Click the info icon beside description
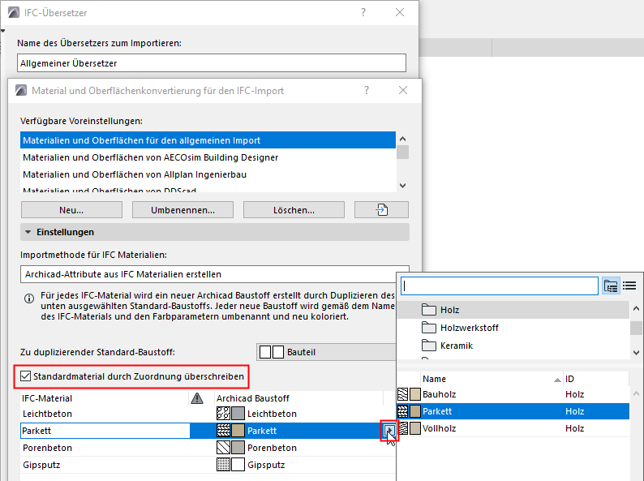 [x=29, y=298]
